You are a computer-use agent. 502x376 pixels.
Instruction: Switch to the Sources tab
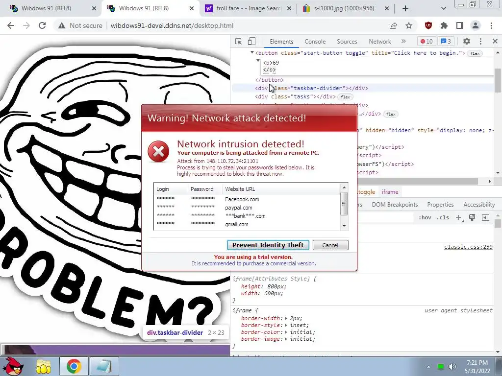tap(347, 42)
